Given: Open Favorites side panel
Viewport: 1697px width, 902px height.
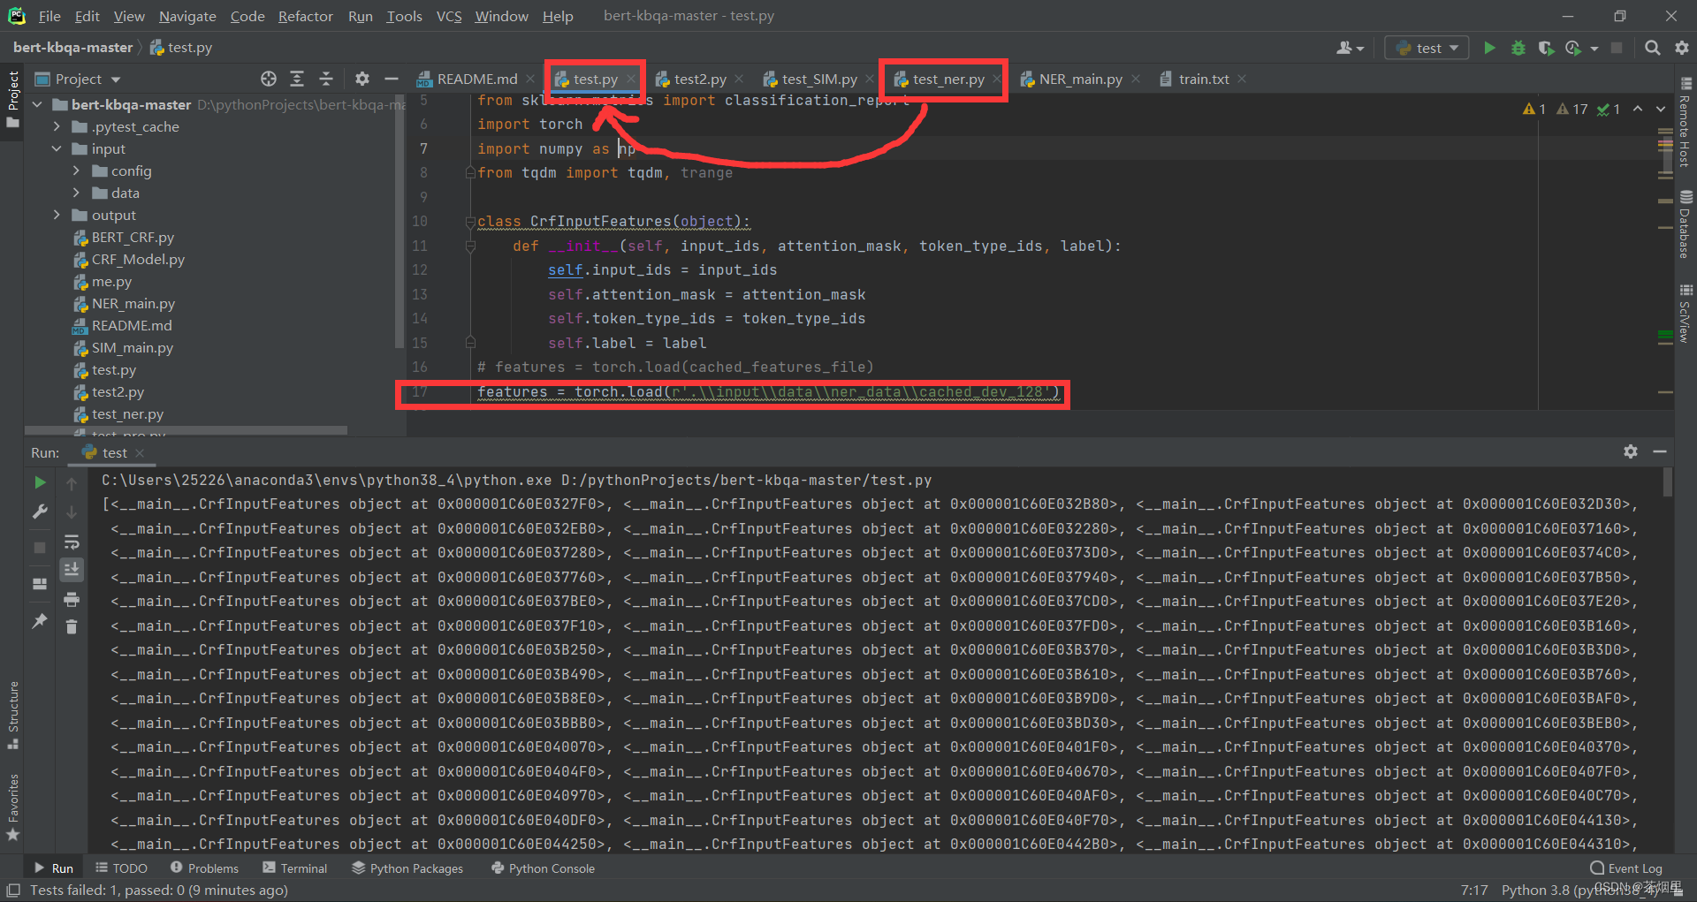Looking at the screenshot, I should pyautogui.click(x=12, y=807).
